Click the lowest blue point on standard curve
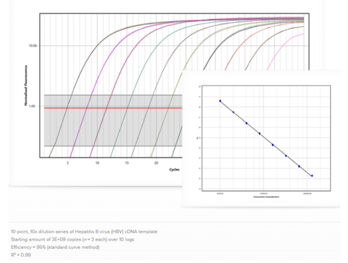Image resolution: width=348 pixels, height=263 pixels. pos(312,176)
